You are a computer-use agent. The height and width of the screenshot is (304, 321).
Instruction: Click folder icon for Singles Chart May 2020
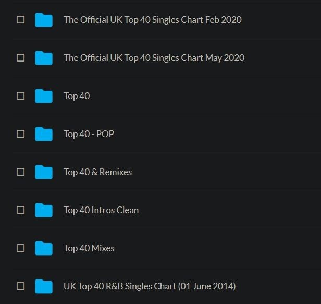coord(44,58)
